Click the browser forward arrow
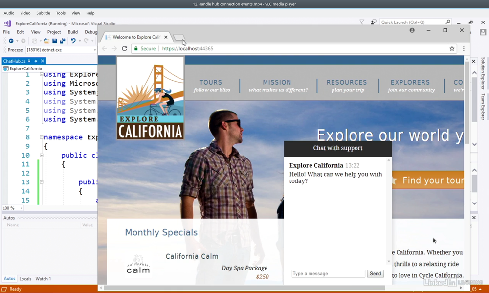 click(x=114, y=49)
